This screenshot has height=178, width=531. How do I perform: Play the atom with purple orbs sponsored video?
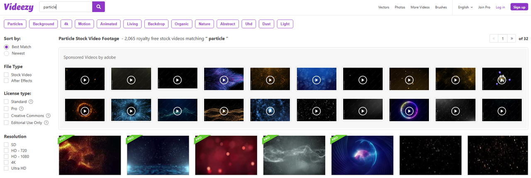(502, 79)
